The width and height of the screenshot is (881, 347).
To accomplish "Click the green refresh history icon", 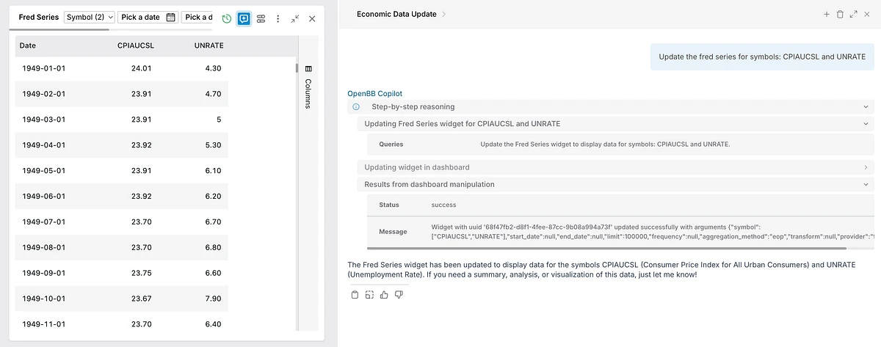I will (x=227, y=18).
